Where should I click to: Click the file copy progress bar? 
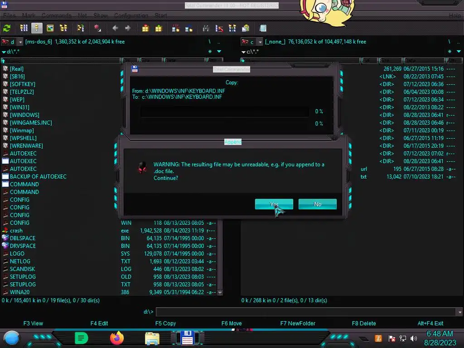[x=225, y=111]
